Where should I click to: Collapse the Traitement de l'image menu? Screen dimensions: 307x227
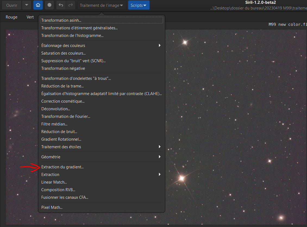[101, 5]
